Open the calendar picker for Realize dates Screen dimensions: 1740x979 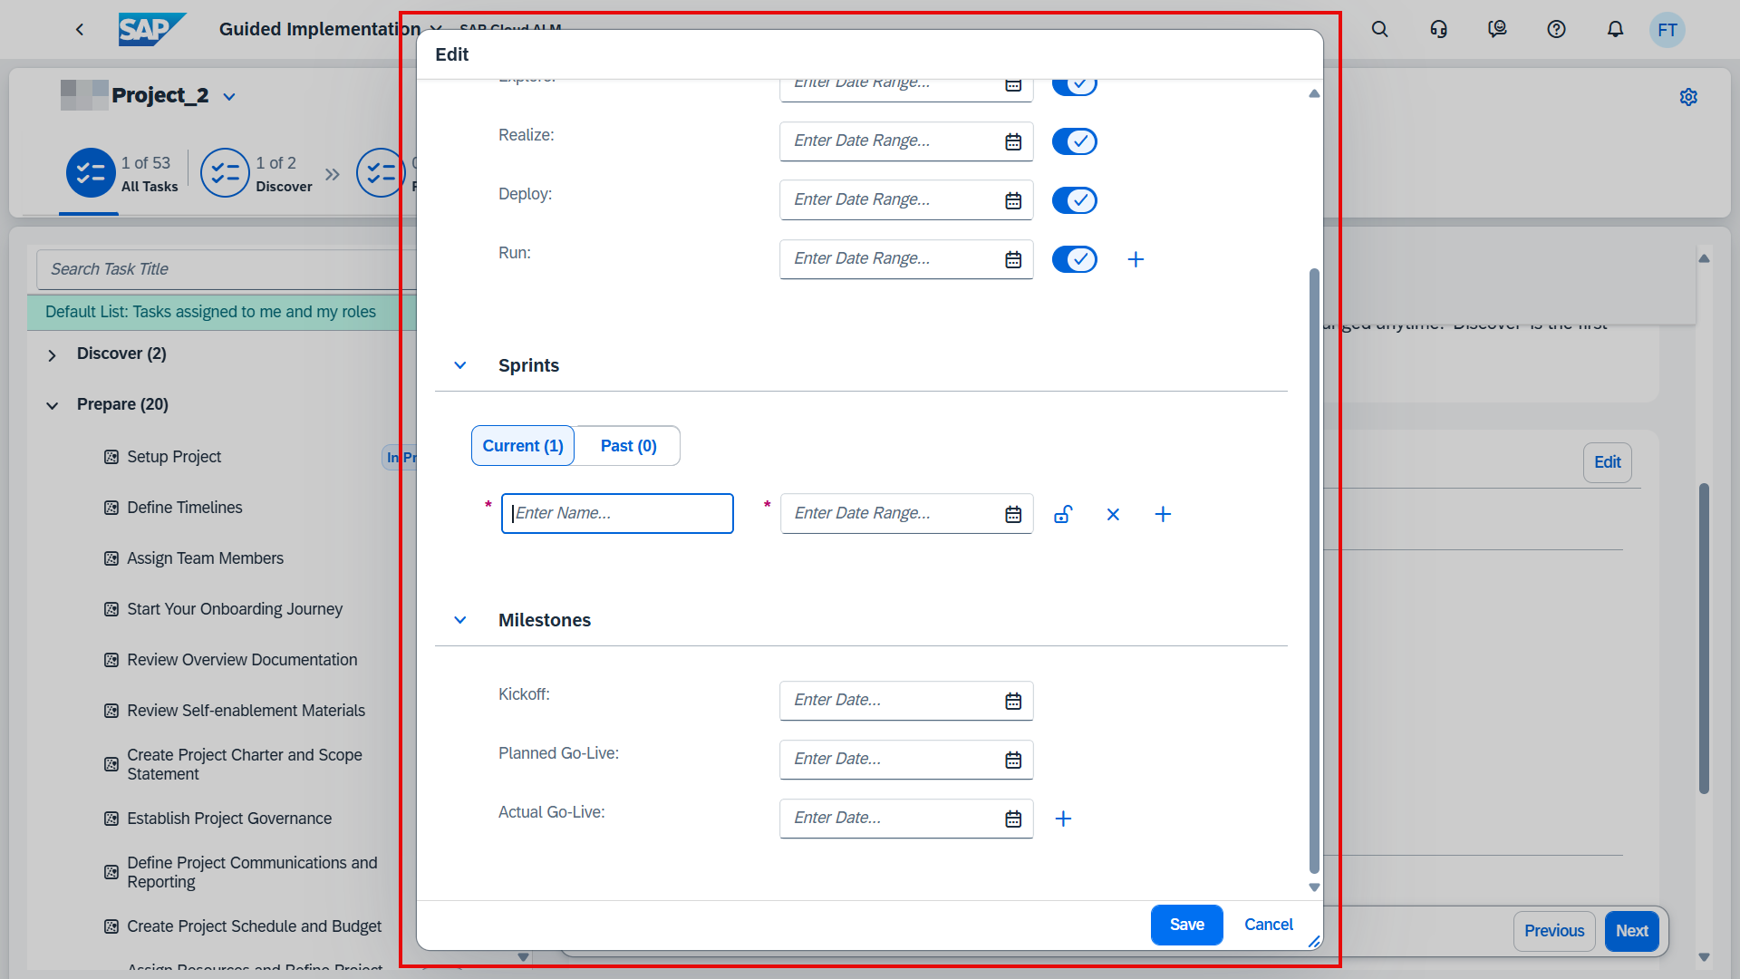[1013, 141]
